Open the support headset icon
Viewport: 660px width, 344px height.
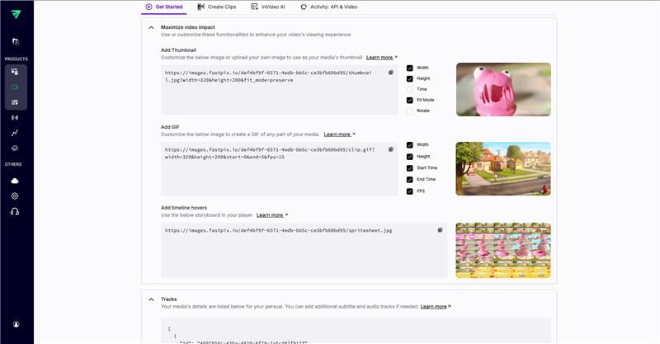(15, 211)
